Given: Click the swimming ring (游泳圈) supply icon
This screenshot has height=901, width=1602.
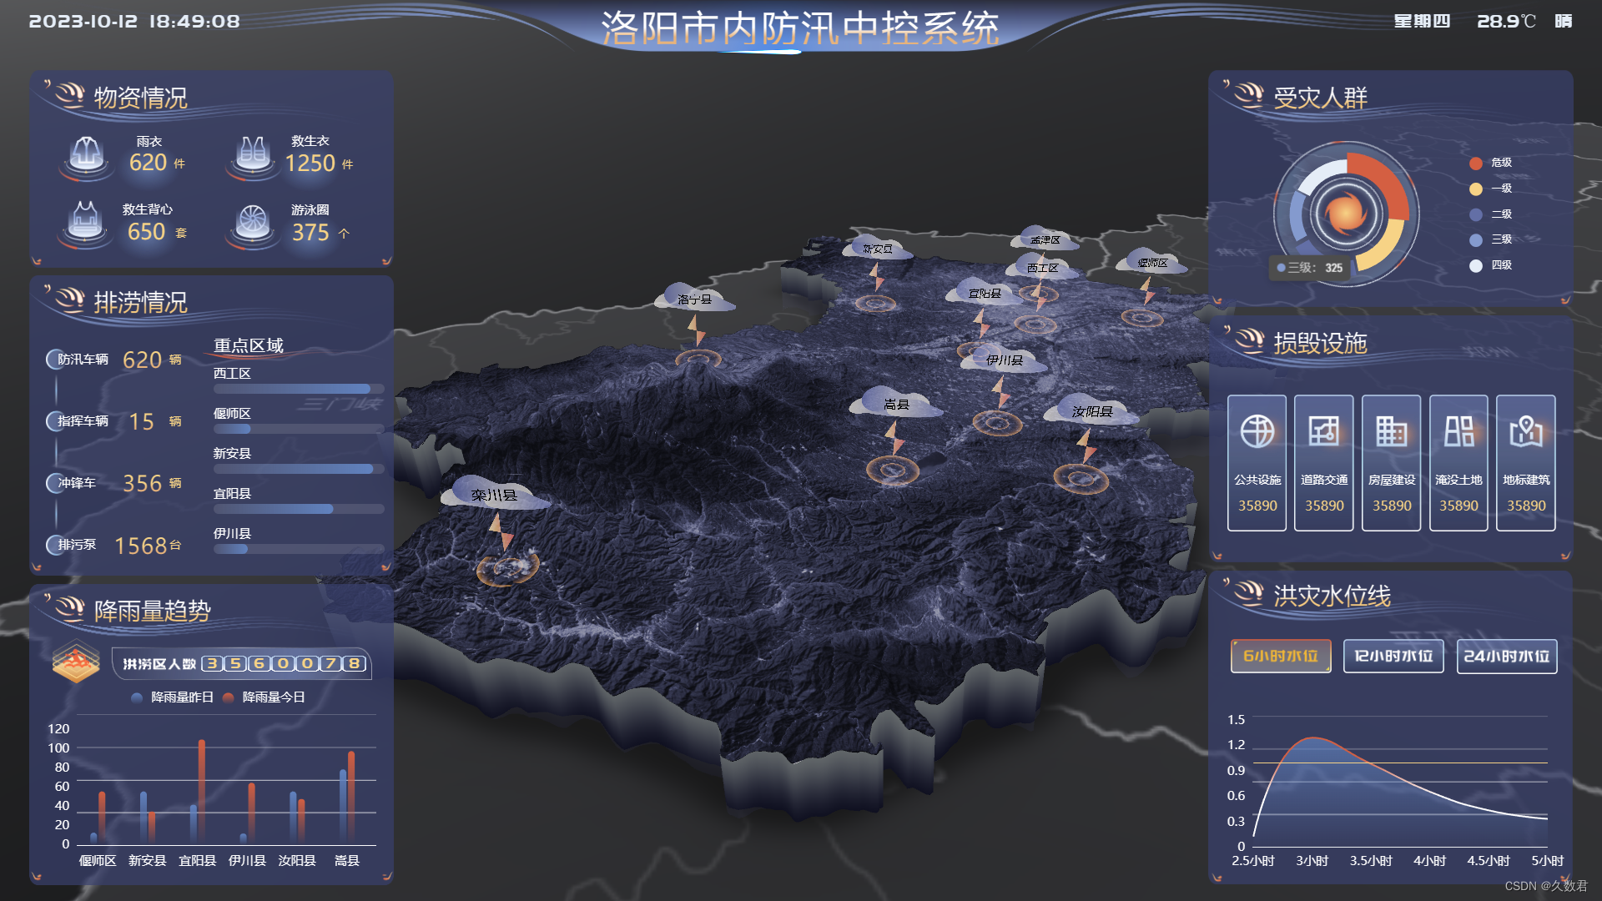Looking at the screenshot, I should tap(253, 225).
